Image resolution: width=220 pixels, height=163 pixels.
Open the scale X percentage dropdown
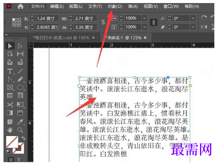click(144, 18)
